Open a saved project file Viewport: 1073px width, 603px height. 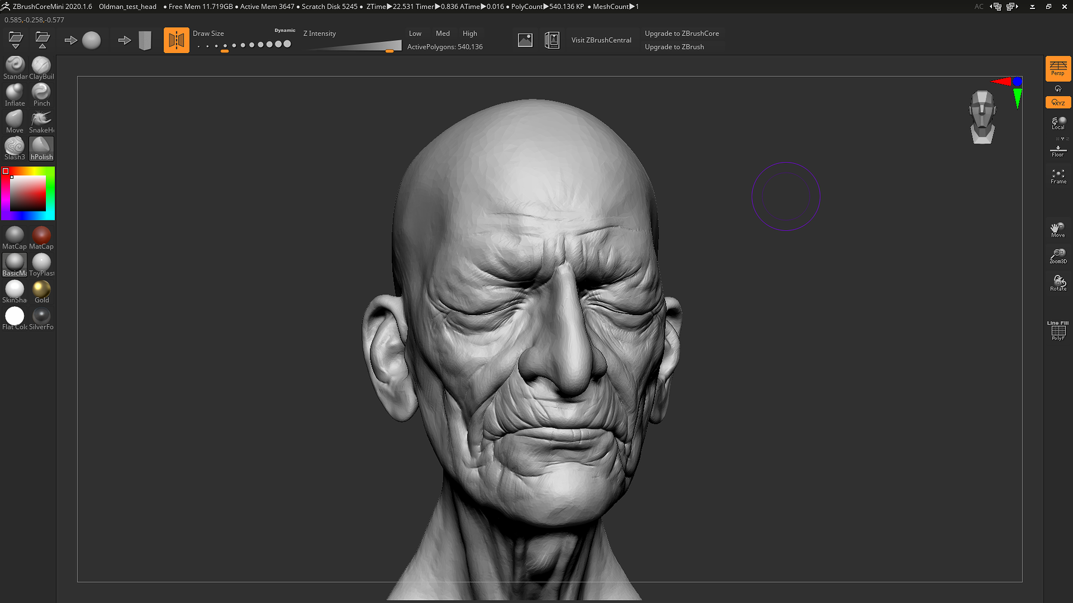(x=15, y=39)
